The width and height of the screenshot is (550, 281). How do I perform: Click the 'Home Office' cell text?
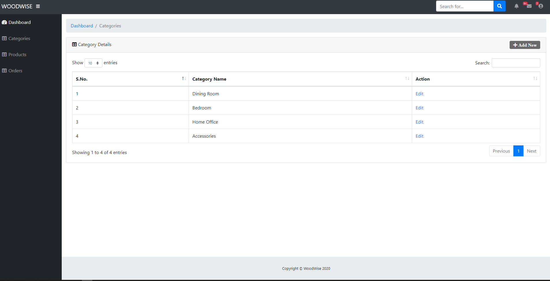205,122
